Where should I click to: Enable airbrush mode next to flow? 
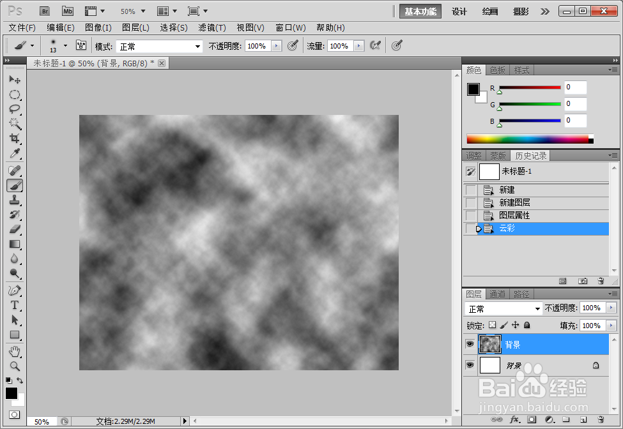pyautogui.click(x=375, y=45)
